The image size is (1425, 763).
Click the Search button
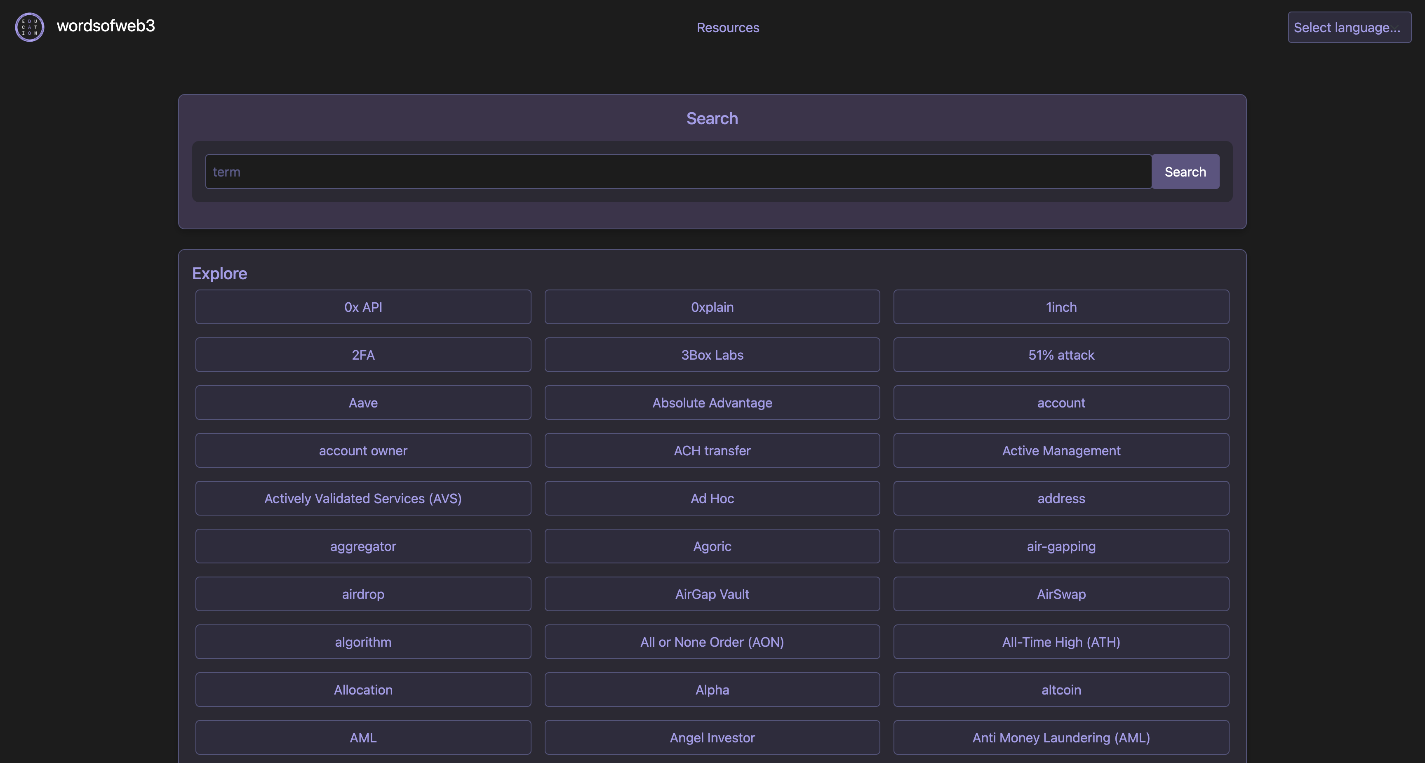[1185, 172]
